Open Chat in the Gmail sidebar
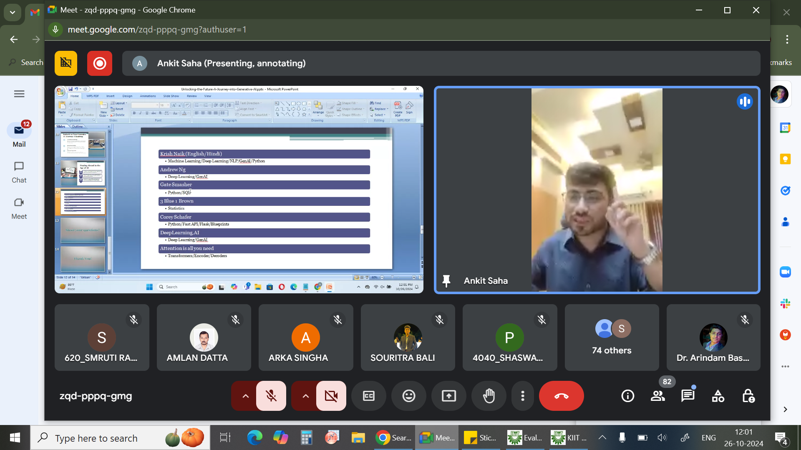 tap(19, 172)
